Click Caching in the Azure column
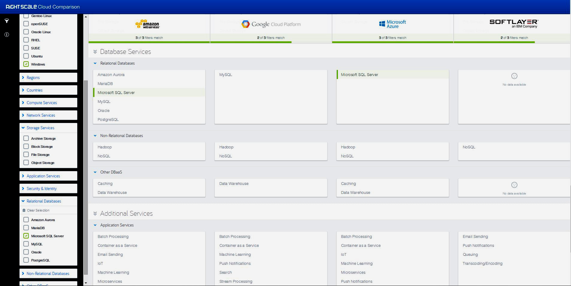 (x=348, y=184)
